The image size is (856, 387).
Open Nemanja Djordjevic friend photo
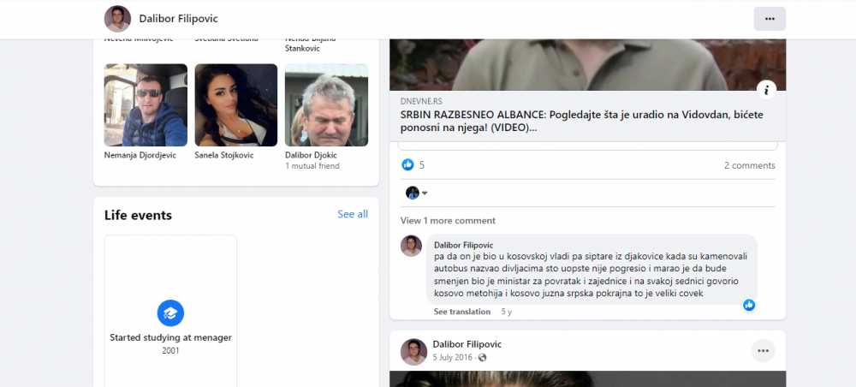[x=146, y=105]
